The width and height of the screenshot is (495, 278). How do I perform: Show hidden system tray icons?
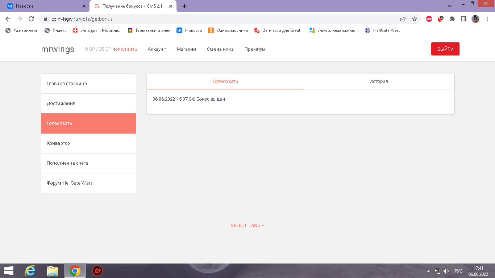[x=429, y=271]
